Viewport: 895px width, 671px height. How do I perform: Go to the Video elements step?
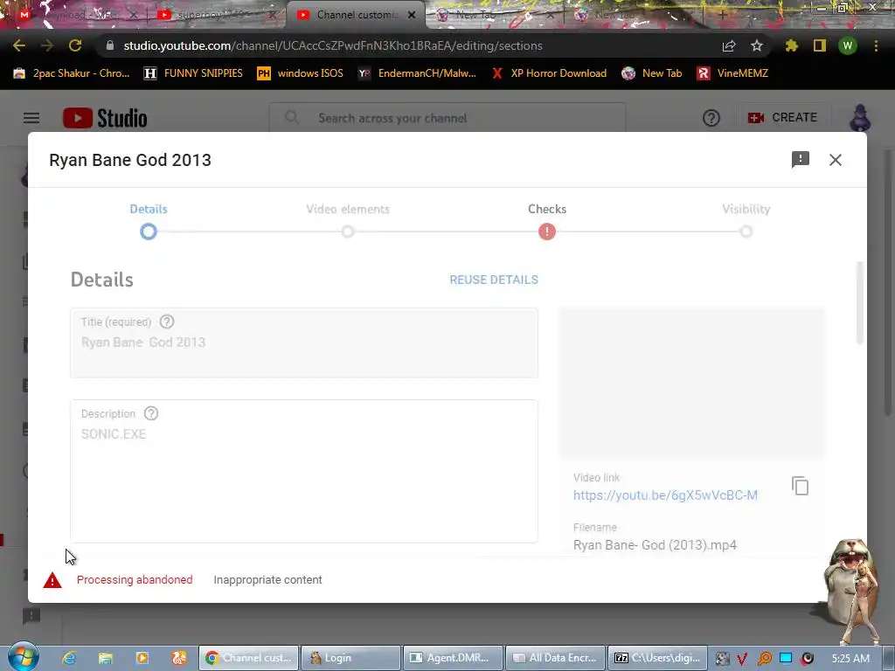pos(348,209)
